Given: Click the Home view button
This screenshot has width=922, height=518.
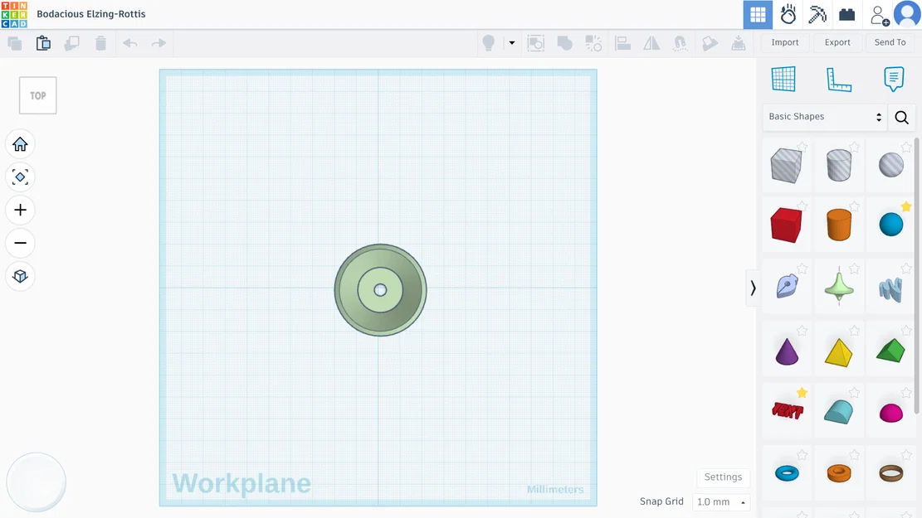Looking at the screenshot, I should point(20,144).
